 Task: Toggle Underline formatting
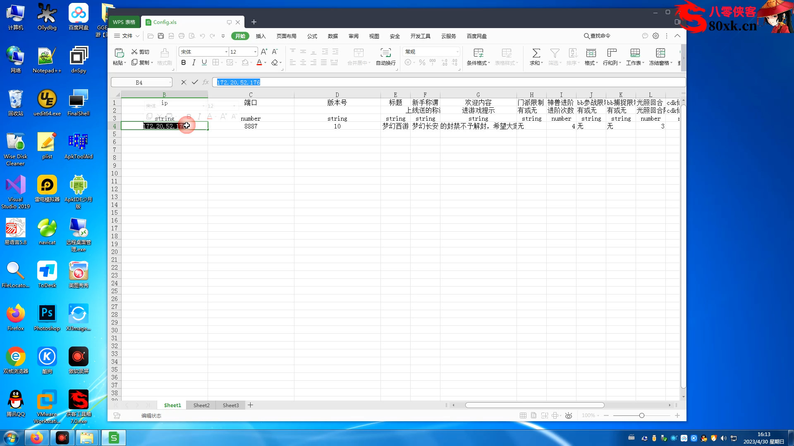(x=204, y=62)
